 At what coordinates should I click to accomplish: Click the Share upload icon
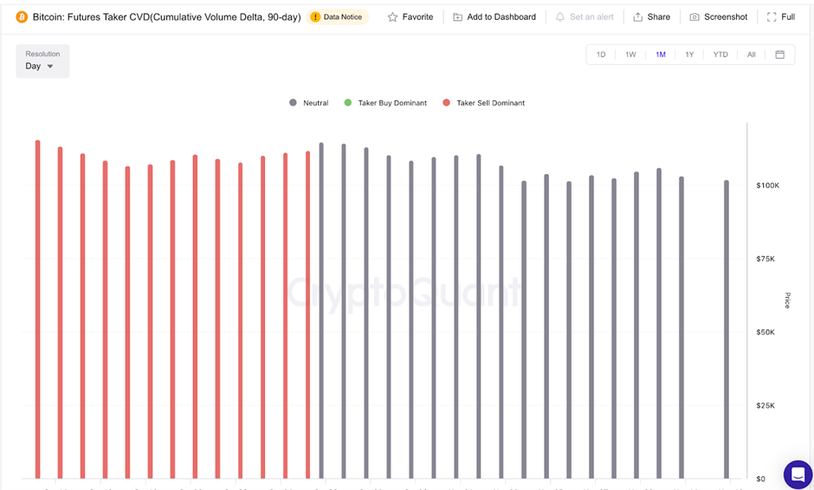tap(638, 16)
